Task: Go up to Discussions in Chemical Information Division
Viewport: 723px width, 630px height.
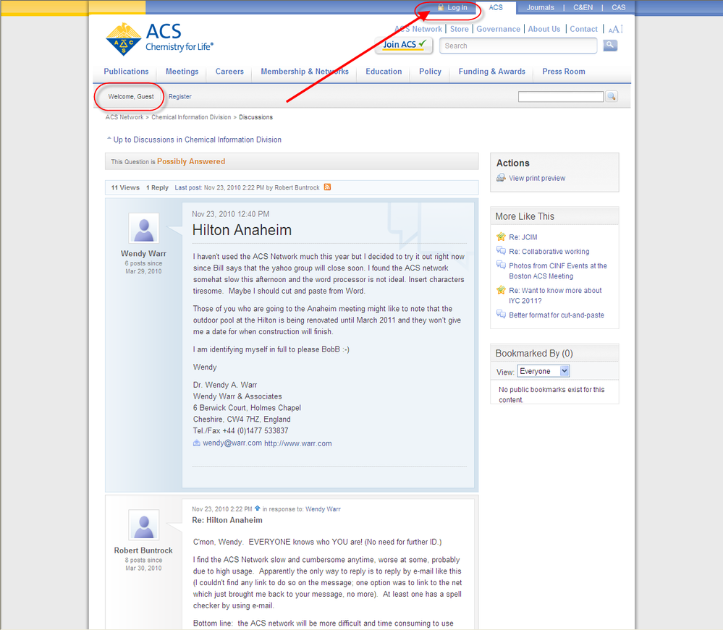Action: (x=197, y=140)
